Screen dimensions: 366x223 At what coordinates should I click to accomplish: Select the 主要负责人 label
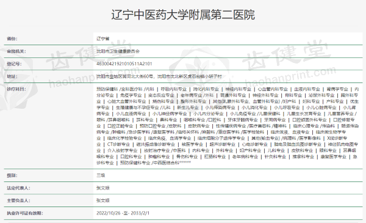pos(18,200)
